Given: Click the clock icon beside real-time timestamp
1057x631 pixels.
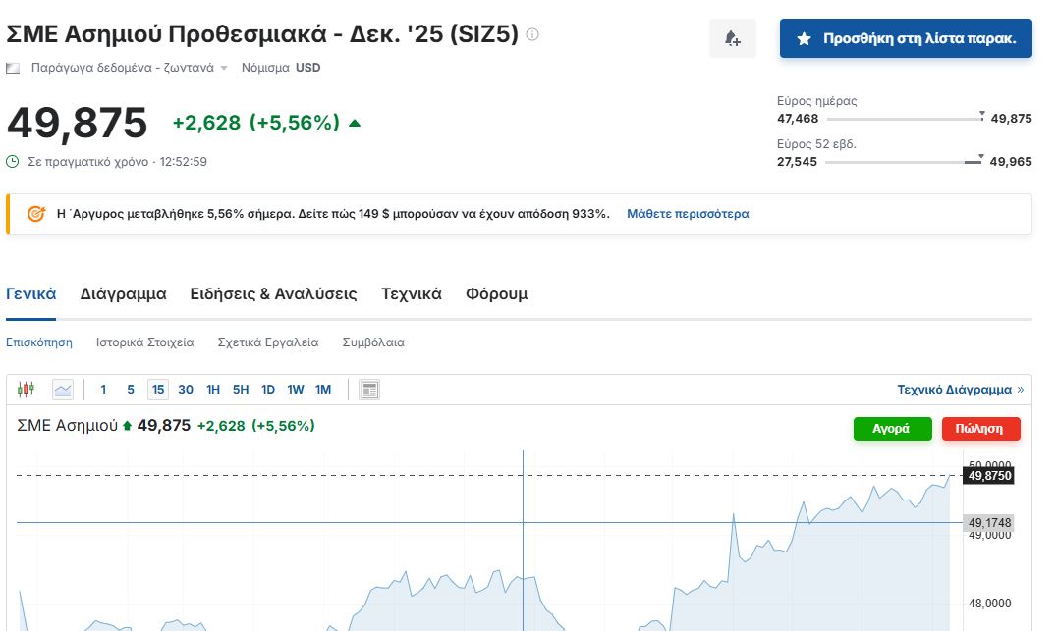Looking at the screenshot, I should (x=13, y=161).
